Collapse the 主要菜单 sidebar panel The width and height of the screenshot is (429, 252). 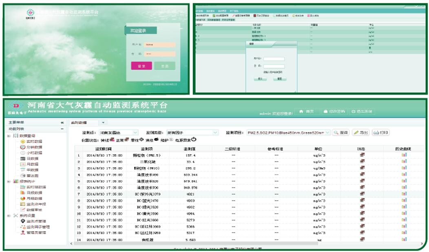(62, 123)
